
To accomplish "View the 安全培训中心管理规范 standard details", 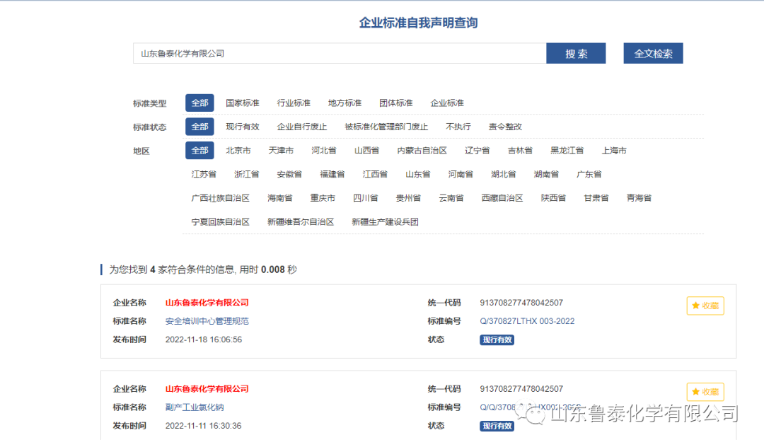I will (202, 320).
